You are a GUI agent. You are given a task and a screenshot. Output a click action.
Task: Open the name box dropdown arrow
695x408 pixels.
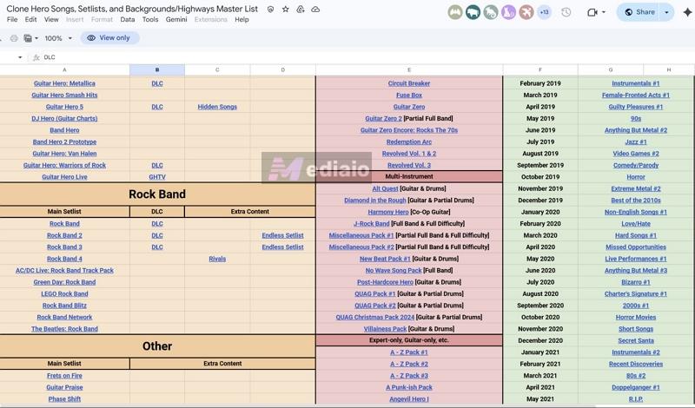click(19, 57)
